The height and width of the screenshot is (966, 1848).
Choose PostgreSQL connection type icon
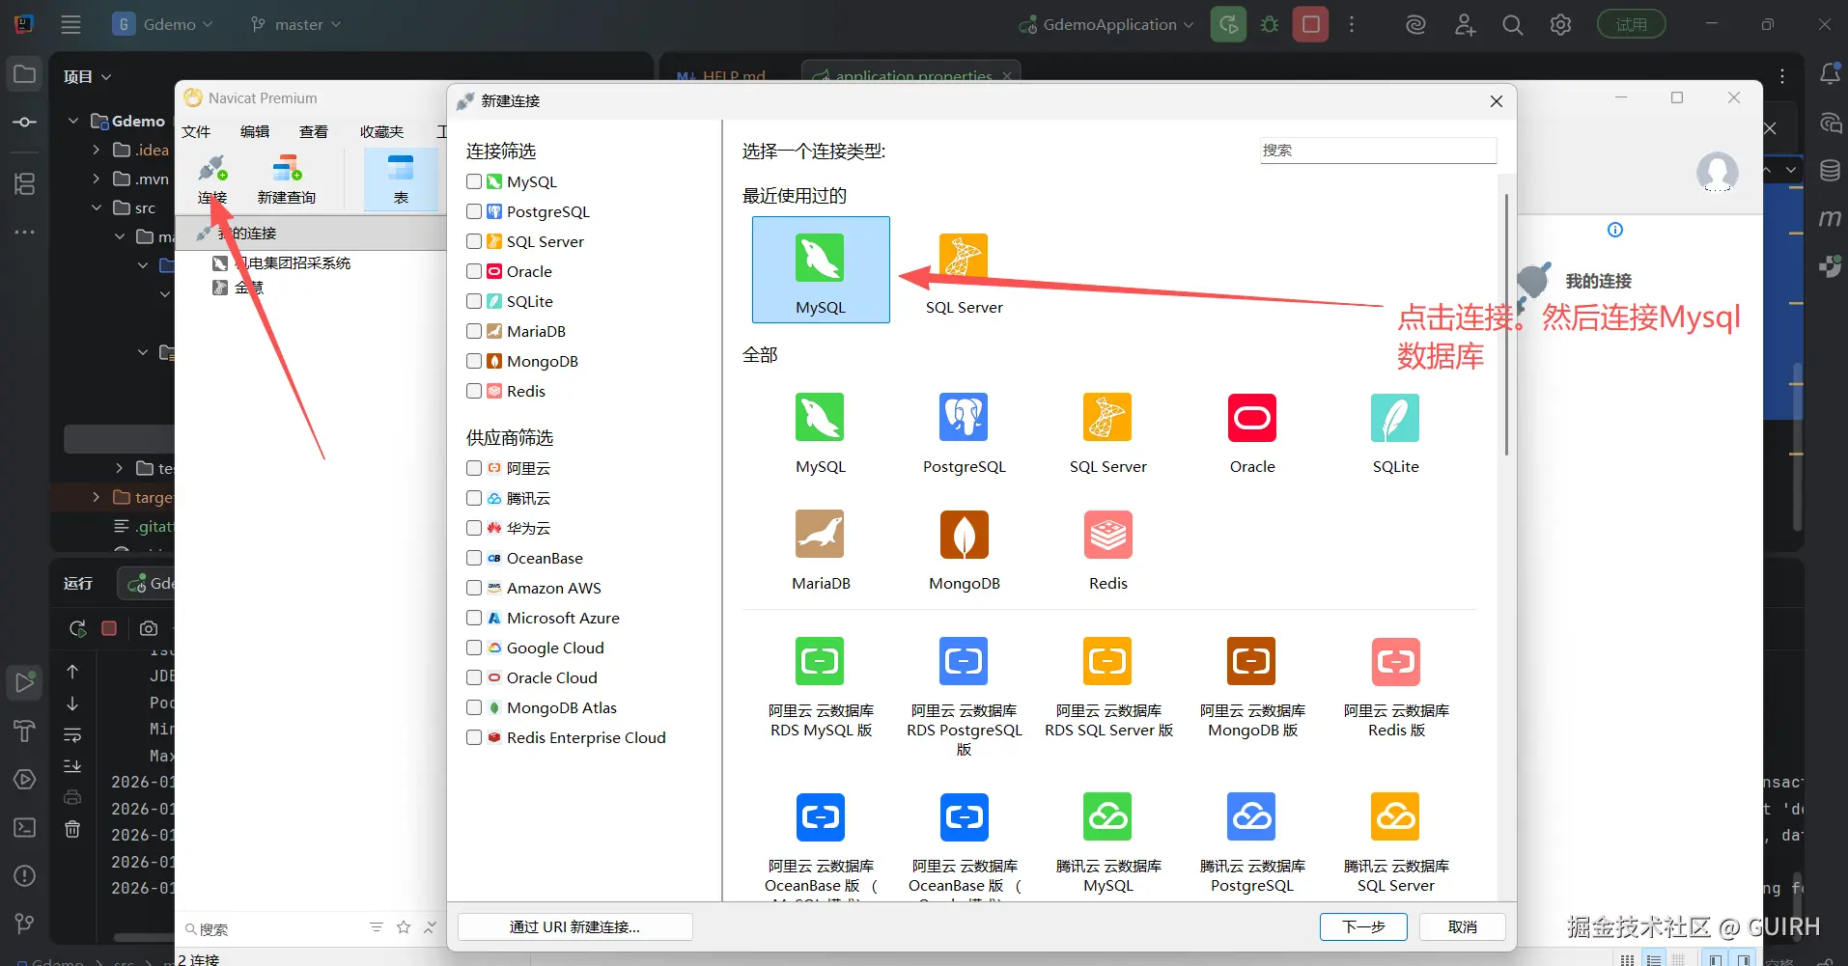click(964, 418)
